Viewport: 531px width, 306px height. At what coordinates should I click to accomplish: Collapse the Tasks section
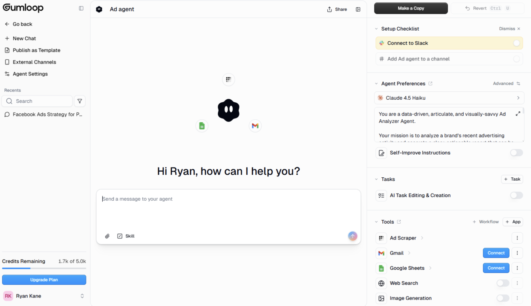tap(376, 179)
